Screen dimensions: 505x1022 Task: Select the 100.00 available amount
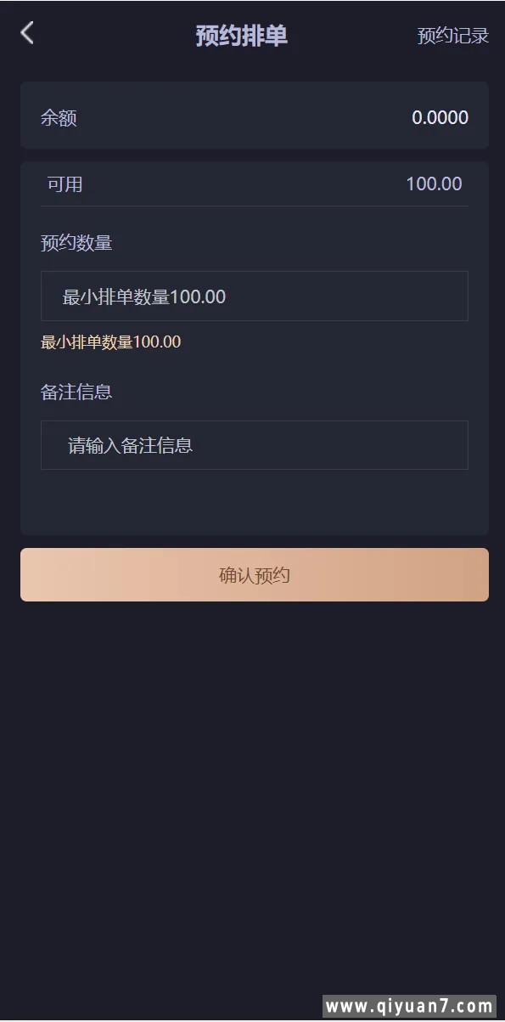(x=435, y=184)
